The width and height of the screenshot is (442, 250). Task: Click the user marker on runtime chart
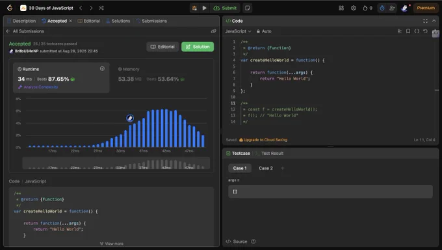[130, 118]
